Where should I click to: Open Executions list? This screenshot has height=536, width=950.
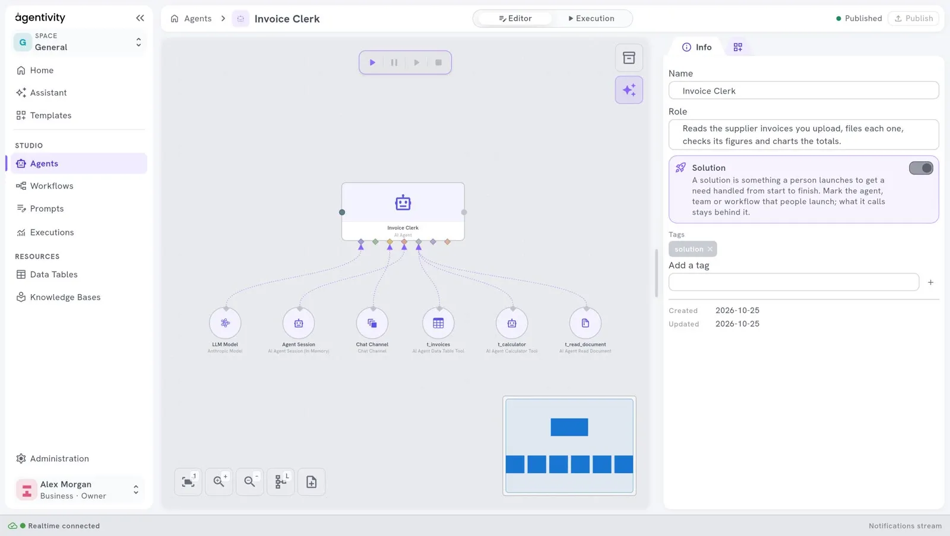(x=78, y=232)
